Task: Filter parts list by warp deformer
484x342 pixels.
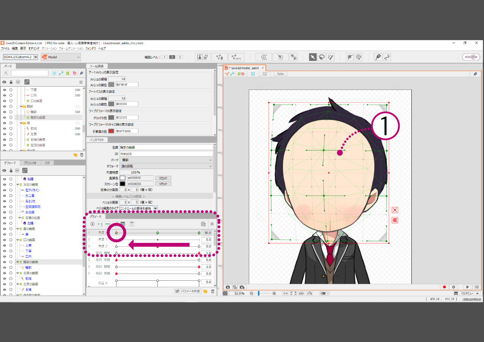Action: tap(68, 73)
